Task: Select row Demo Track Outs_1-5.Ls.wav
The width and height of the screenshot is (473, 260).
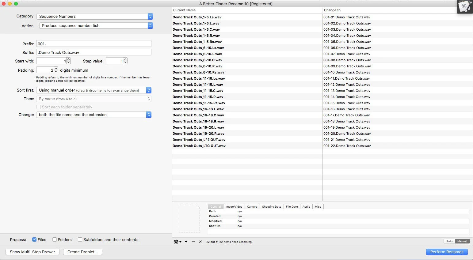Action: click(247, 17)
